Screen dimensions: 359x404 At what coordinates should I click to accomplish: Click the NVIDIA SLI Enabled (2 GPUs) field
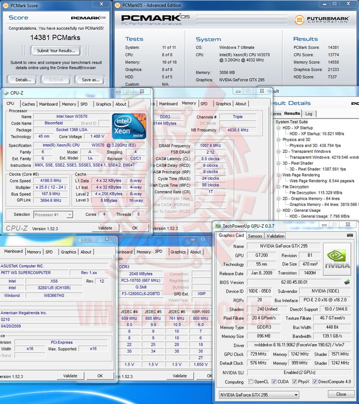point(299,373)
